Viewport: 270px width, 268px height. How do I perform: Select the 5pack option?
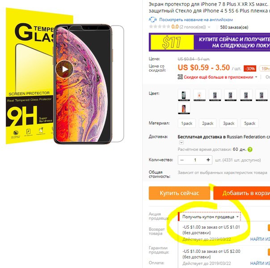[249, 123]
